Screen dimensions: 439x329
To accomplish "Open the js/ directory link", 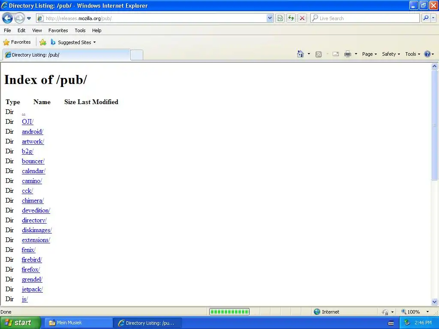I will click(24, 299).
